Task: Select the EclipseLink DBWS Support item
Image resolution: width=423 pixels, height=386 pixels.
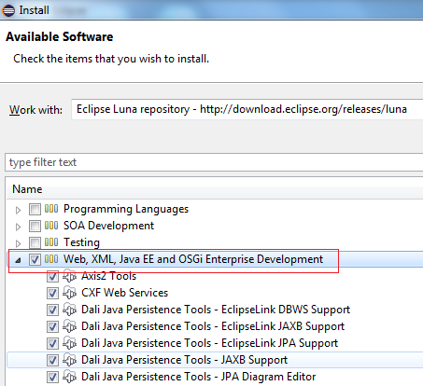Action: [216, 310]
